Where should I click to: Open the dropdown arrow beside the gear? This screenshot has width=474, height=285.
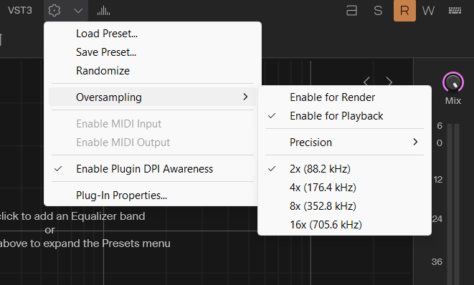[78, 11]
